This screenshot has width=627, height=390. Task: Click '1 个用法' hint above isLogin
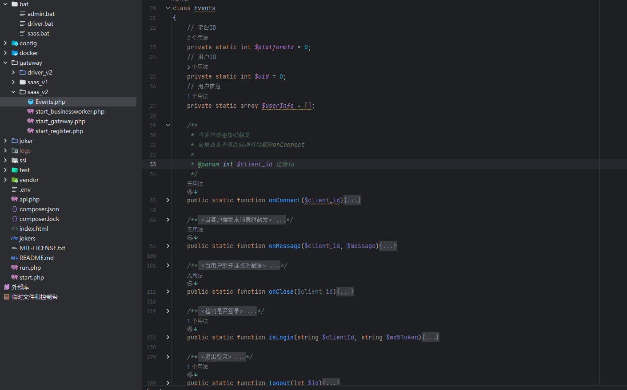[x=197, y=321]
